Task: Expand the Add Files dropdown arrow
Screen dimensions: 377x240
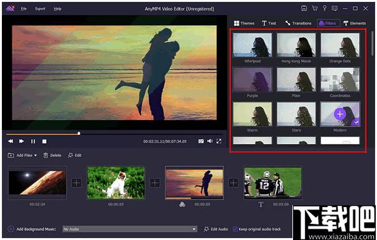Action: click(35, 156)
